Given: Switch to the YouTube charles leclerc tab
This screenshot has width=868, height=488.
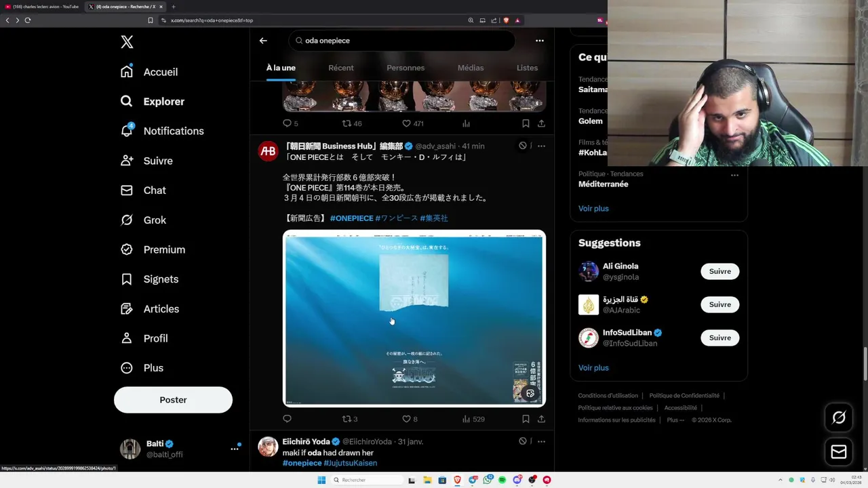Looking at the screenshot, I should coord(42,7).
